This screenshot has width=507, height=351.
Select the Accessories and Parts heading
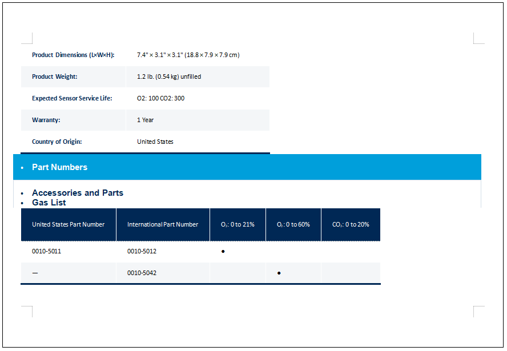tap(78, 193)
